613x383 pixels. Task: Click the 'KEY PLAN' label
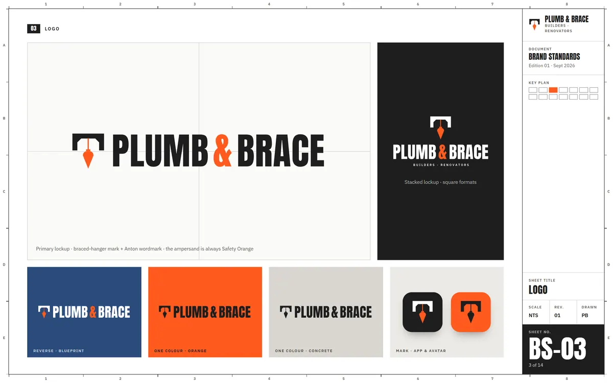(539, 83)
